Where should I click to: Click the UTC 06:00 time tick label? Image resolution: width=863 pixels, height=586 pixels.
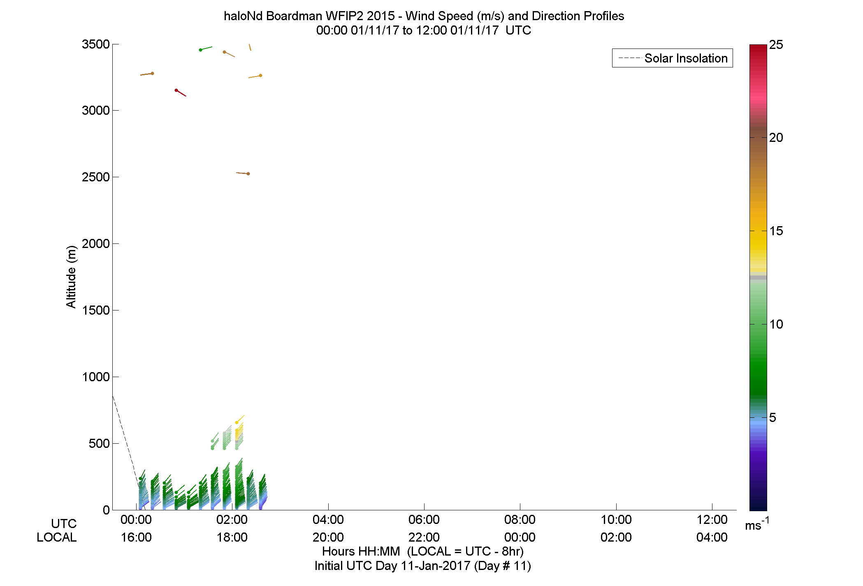pyautogui.click(x=424, y=519)
